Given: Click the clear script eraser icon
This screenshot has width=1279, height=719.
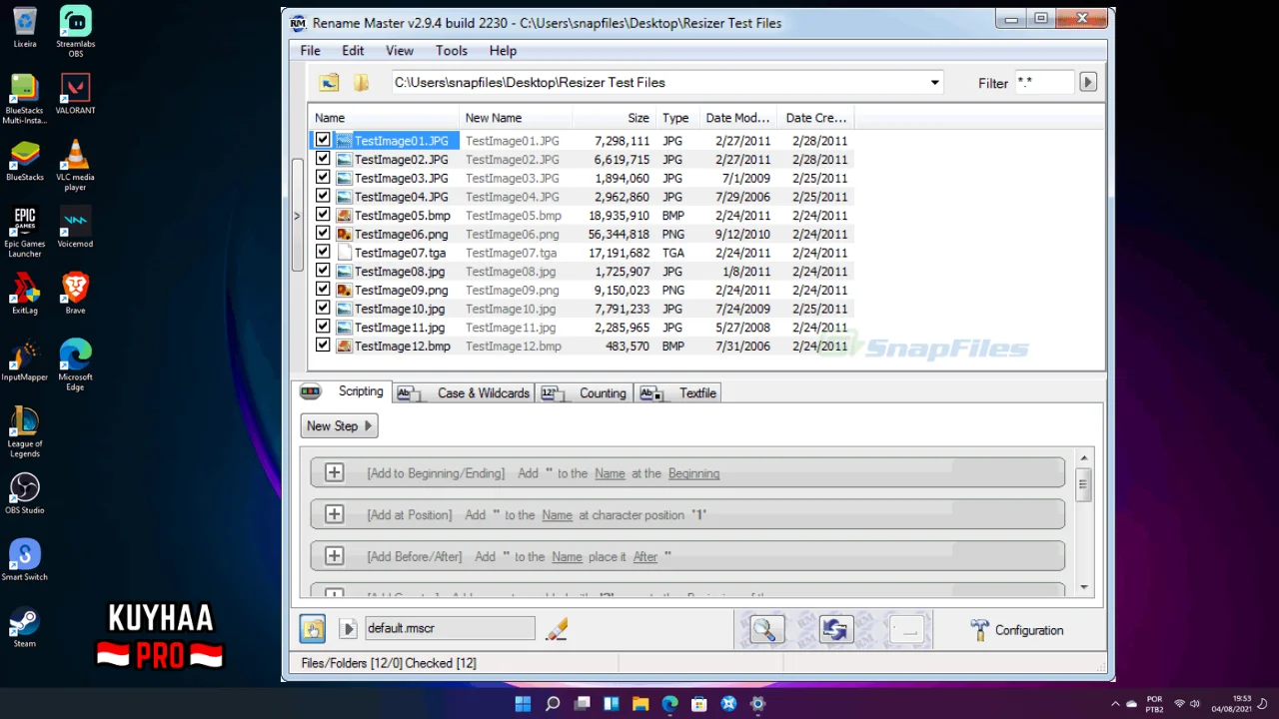Looking at the screenshot, I should 557,628.
